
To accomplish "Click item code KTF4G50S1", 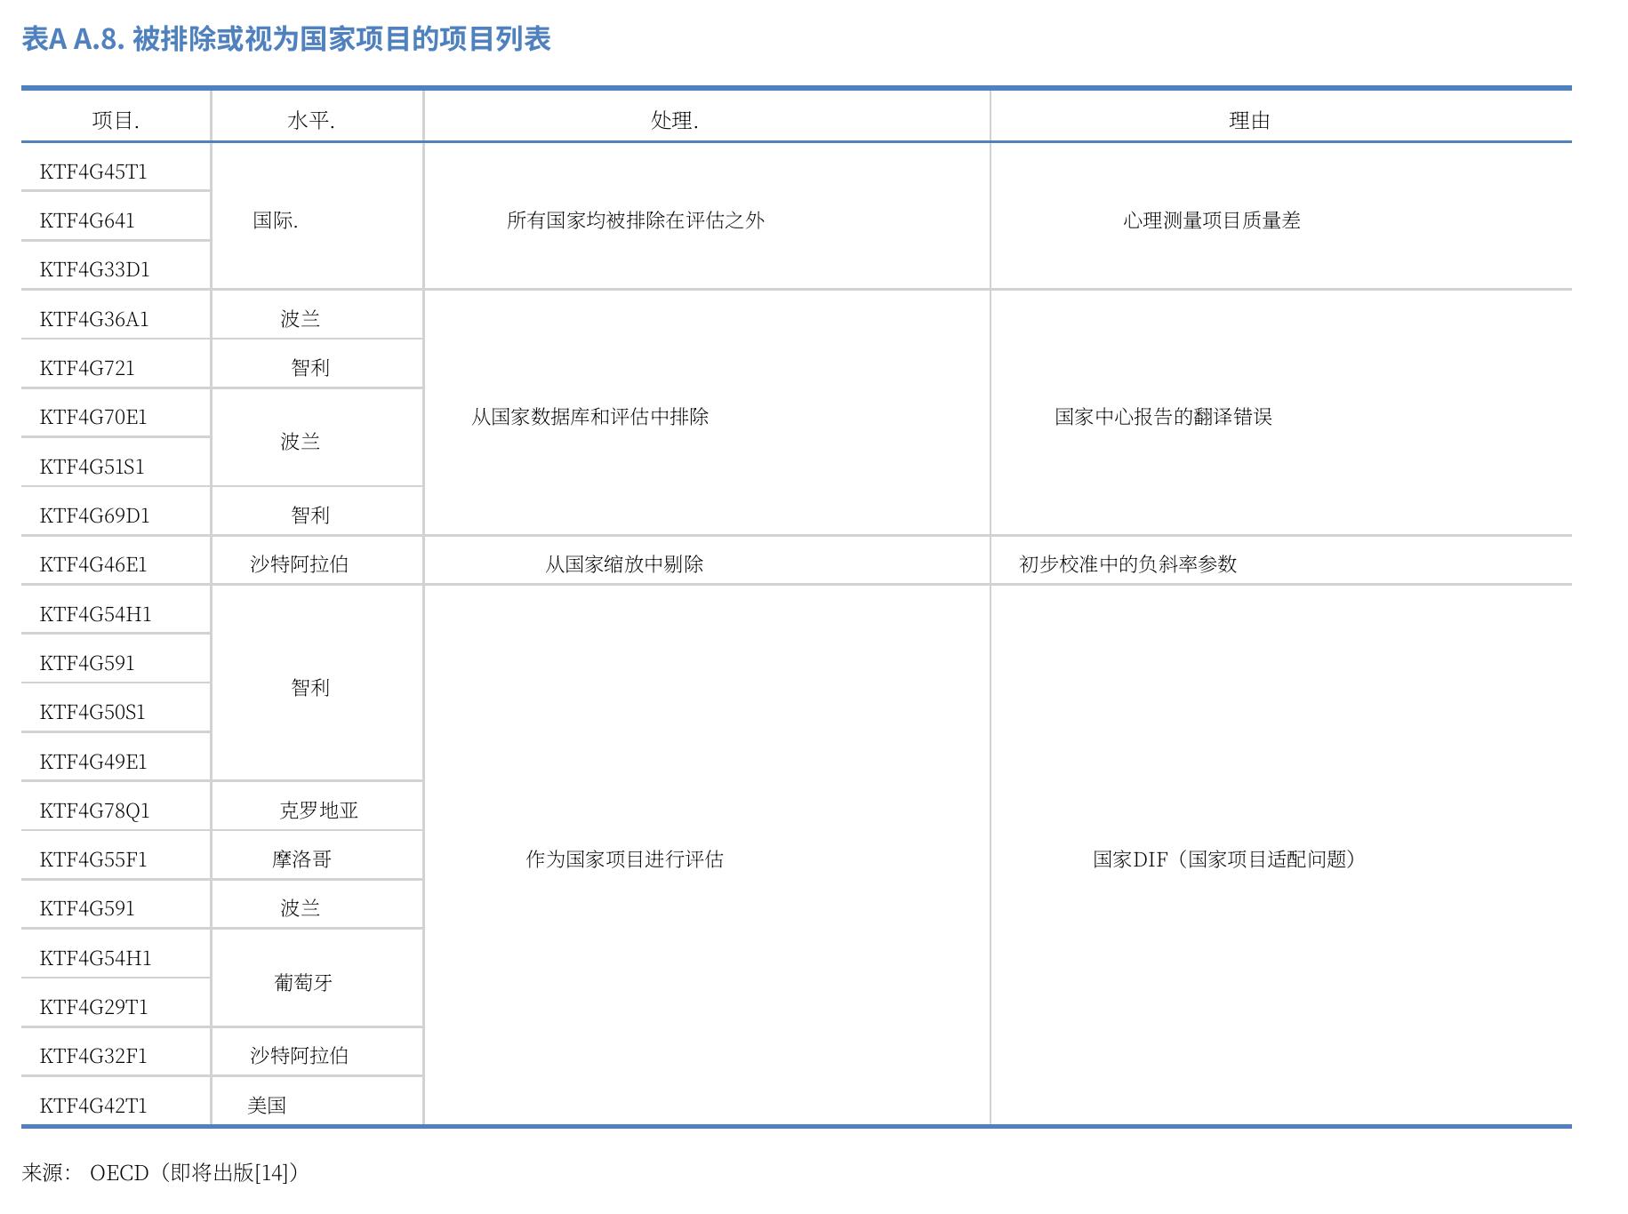I will (x=92, y=712).
